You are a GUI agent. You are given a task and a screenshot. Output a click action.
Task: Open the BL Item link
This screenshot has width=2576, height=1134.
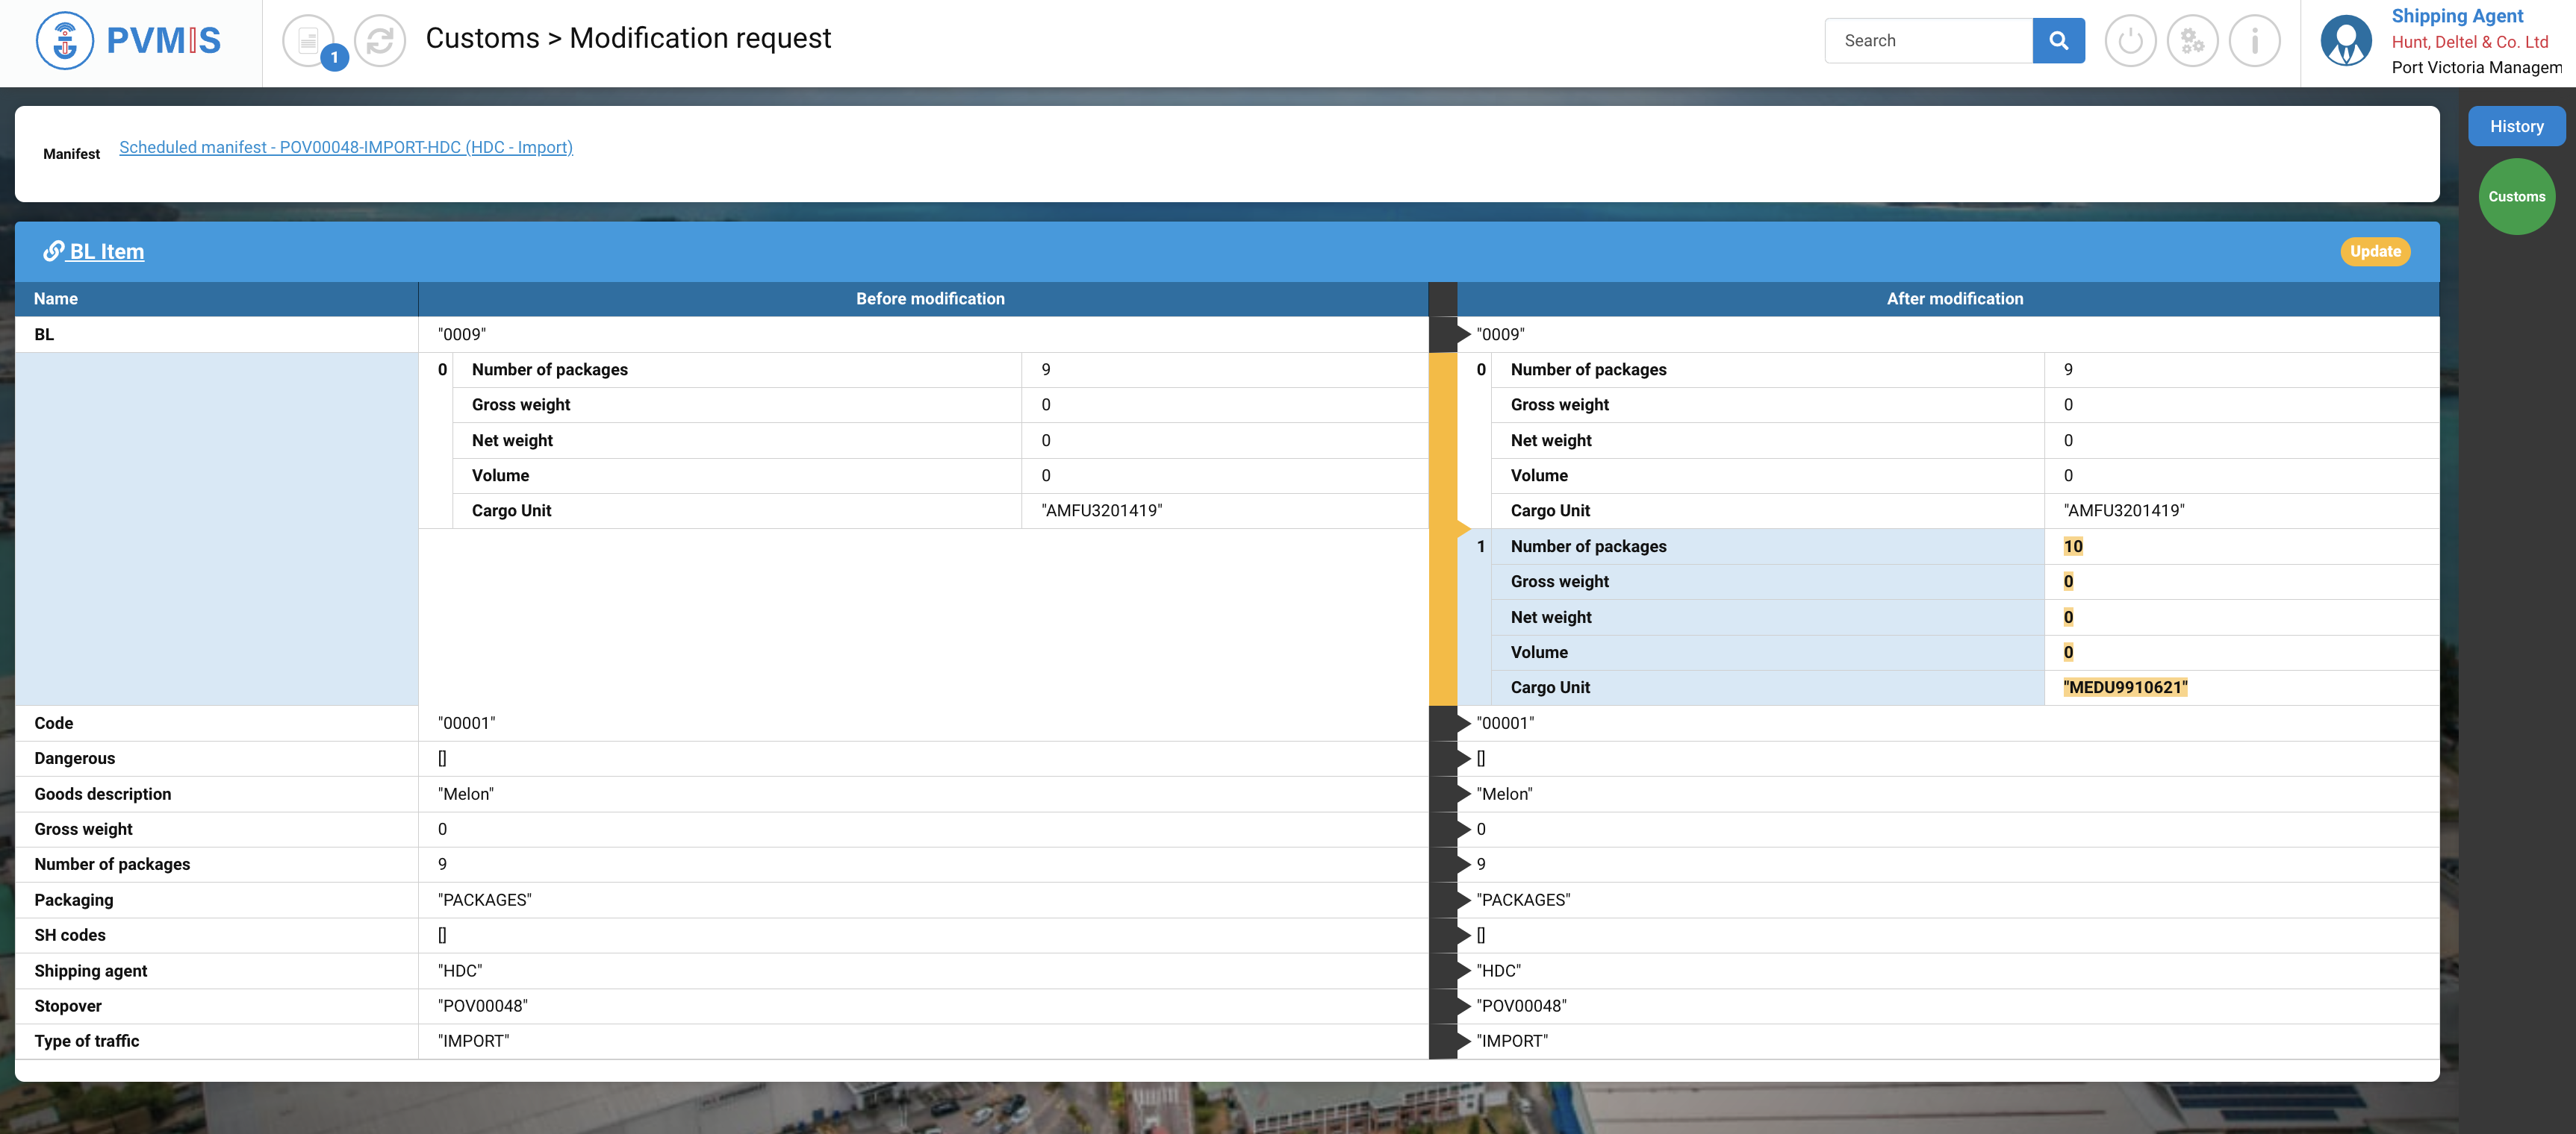[106, 251]
